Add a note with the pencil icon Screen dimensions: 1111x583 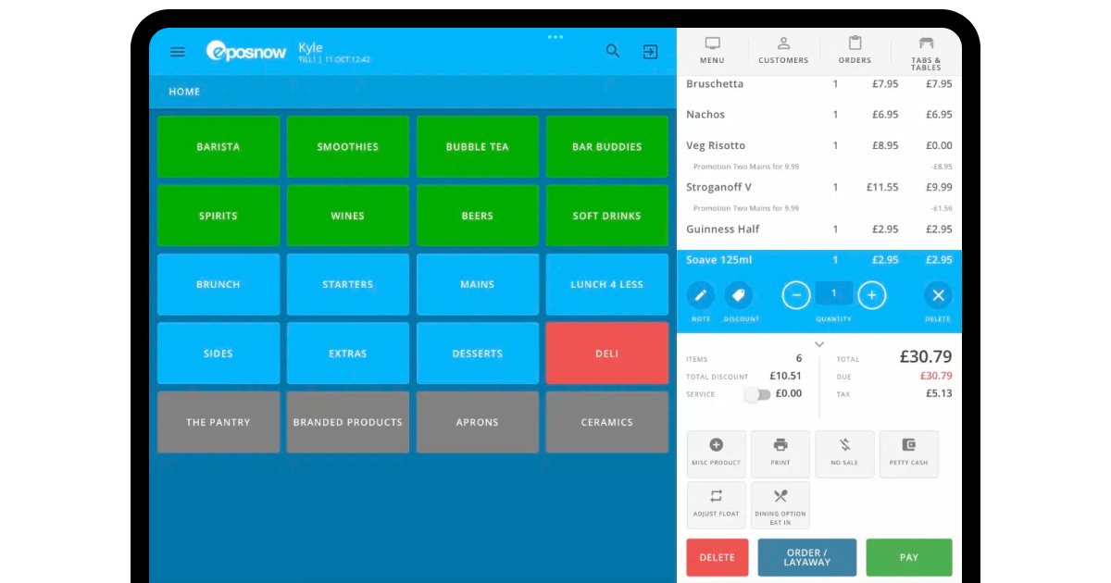[701, 296]
